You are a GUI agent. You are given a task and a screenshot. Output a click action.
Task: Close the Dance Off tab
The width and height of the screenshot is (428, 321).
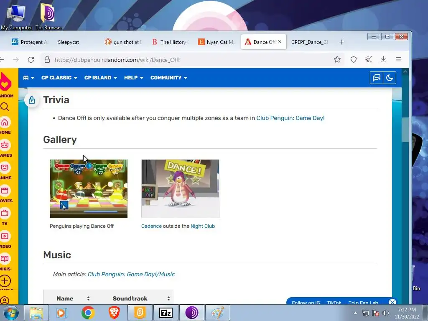point(280,42)
